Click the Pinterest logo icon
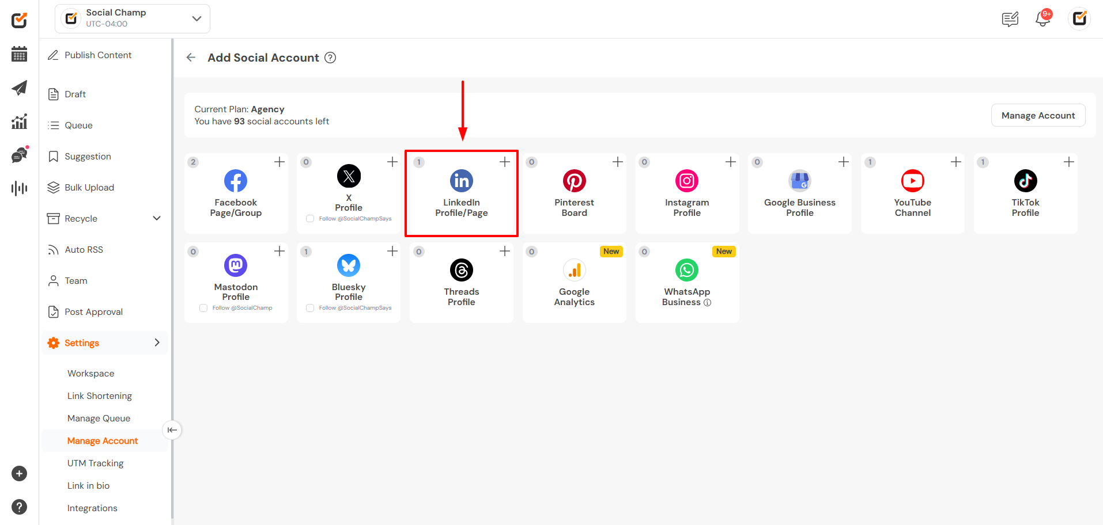 coord(574,181)
